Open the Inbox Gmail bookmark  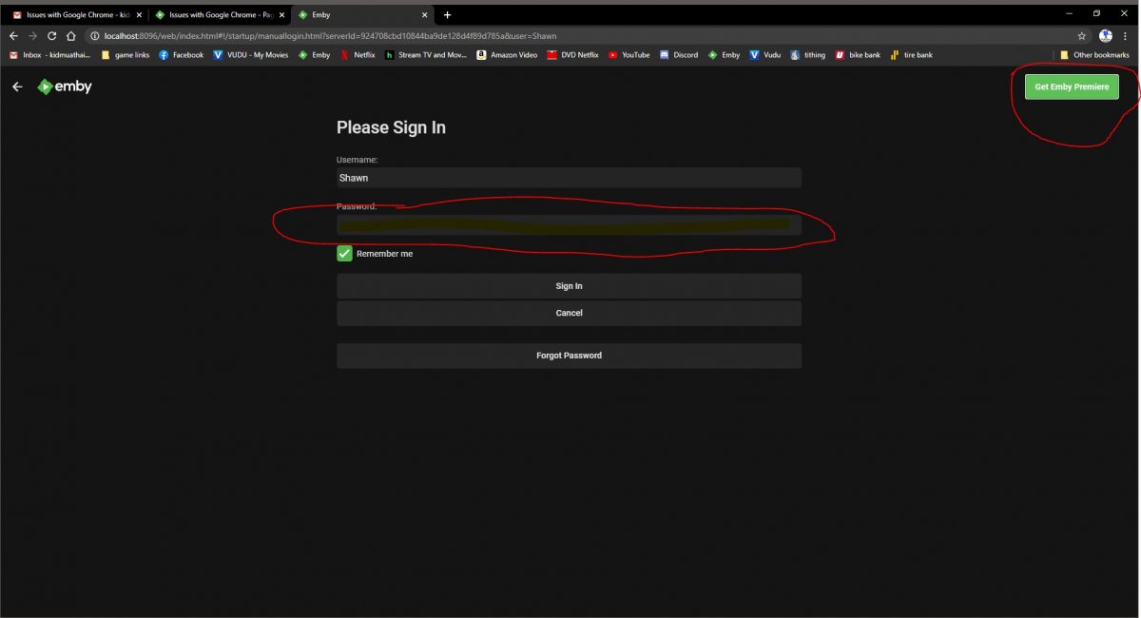pyautogui.click(x=50, y=55)
